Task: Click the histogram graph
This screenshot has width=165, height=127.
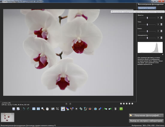Action: point(150,47)
